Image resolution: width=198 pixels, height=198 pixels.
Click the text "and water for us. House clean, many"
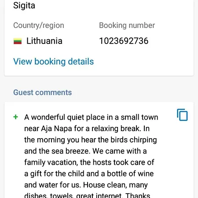point(86,185)
